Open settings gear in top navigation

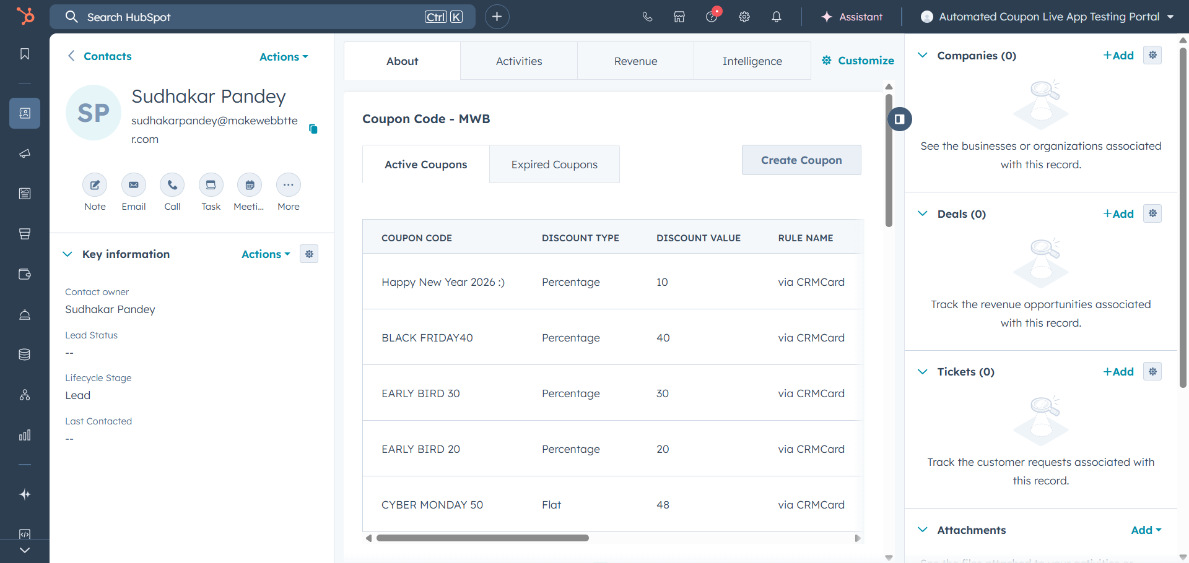click(744, 17)
